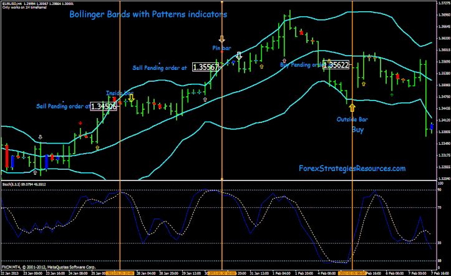Select the 1.35567 price box
The height and width of the screenshot is (276, 451).
pos(205,67)
